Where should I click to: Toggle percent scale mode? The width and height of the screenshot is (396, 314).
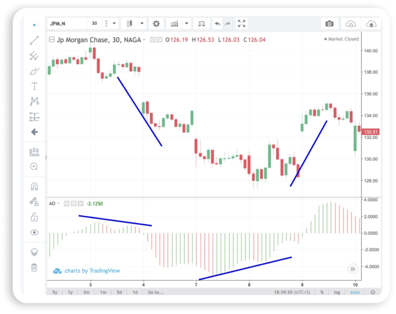pyautogui.click(x=322, y=292)
